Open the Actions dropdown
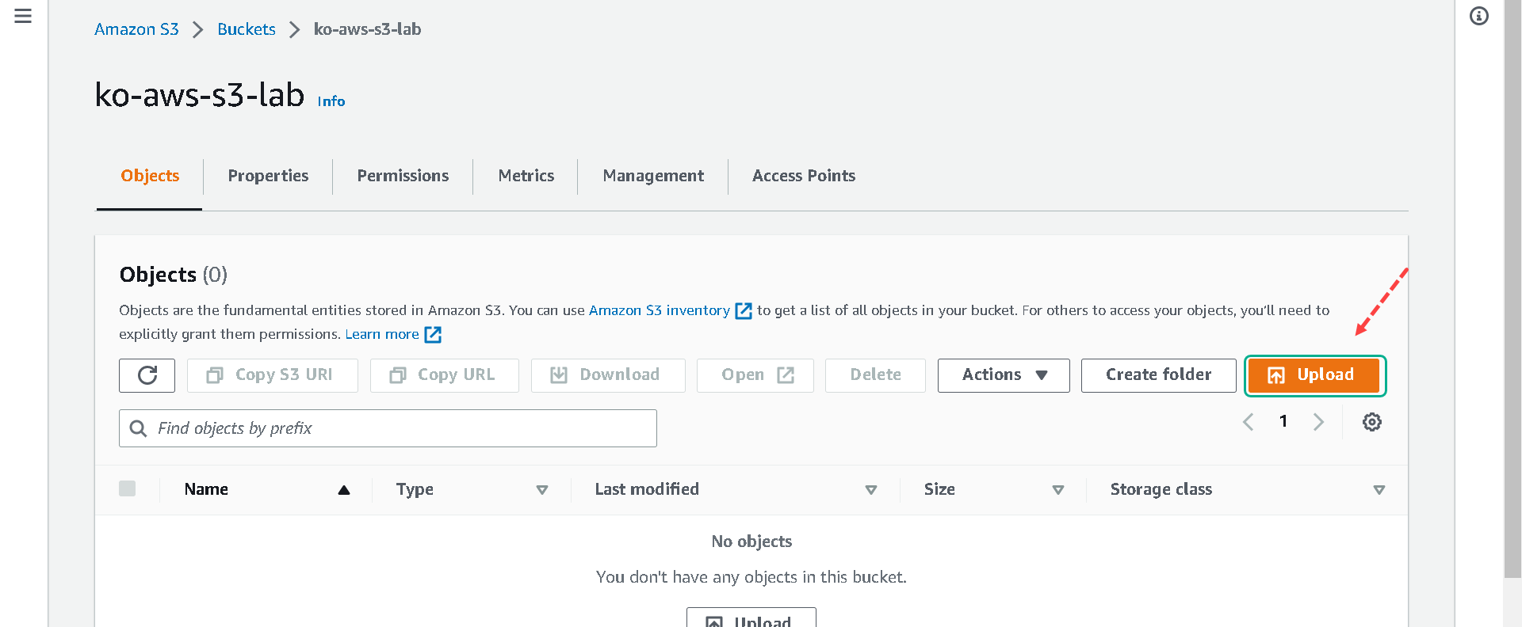The height and width of the screenshot is (627, 1522). pyautogui.click(x=1004, y=375)
